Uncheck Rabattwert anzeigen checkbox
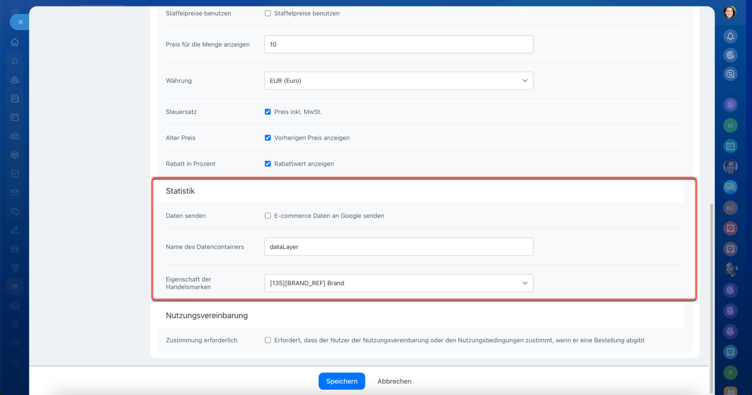 click(x=268, y=164)
